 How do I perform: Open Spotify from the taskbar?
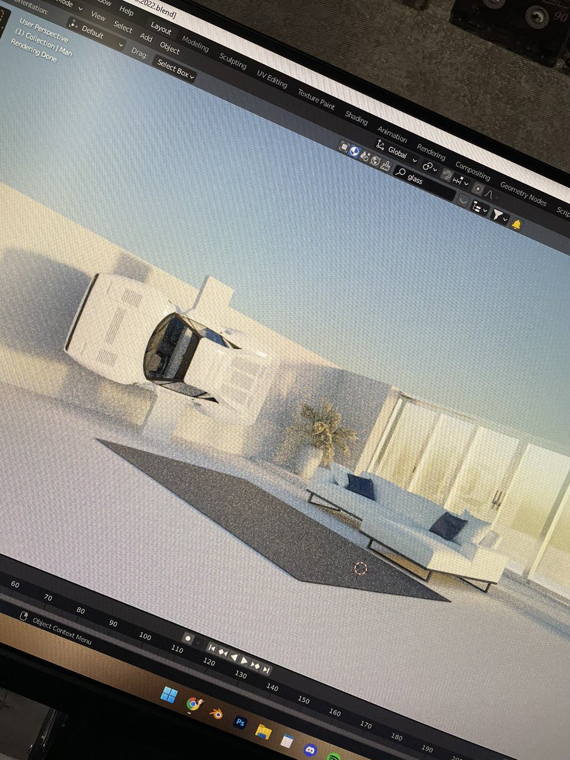click(334, 756)
